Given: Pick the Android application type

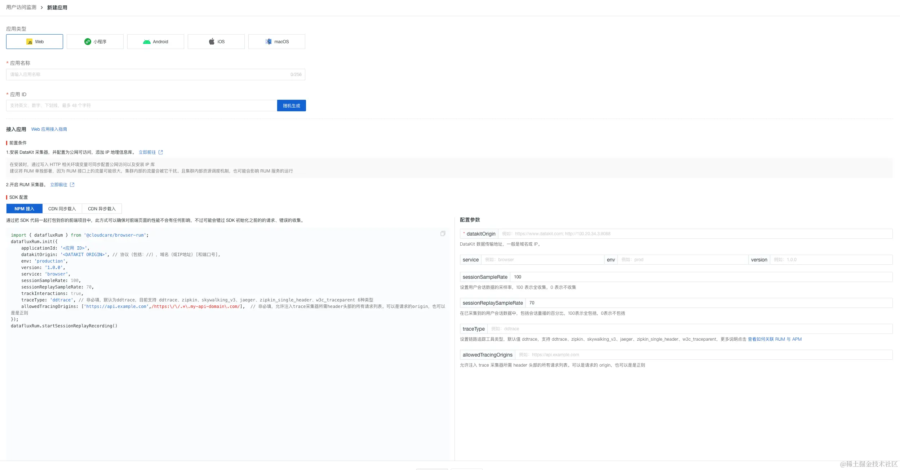Looking at the screenshot, I should [x=156, y=42].
